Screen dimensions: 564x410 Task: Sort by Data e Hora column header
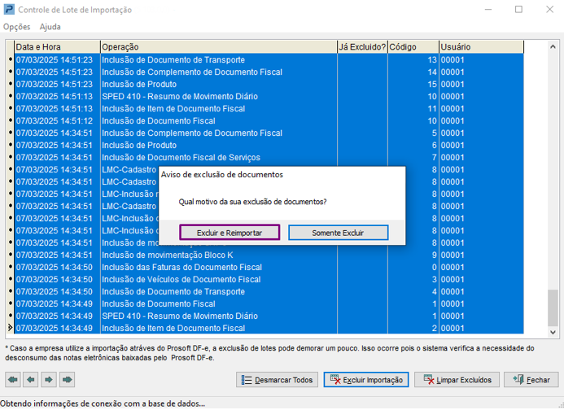click(x=57, y=47)
